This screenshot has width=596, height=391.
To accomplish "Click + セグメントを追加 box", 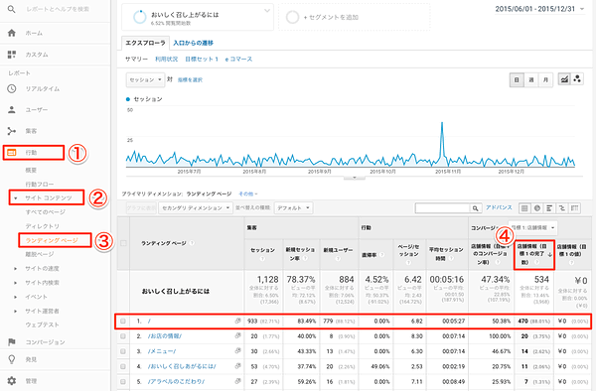I will (355, 17).
